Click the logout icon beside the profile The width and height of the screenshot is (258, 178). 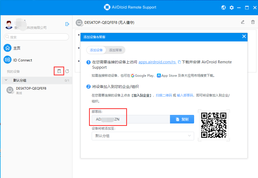point(67,24)
